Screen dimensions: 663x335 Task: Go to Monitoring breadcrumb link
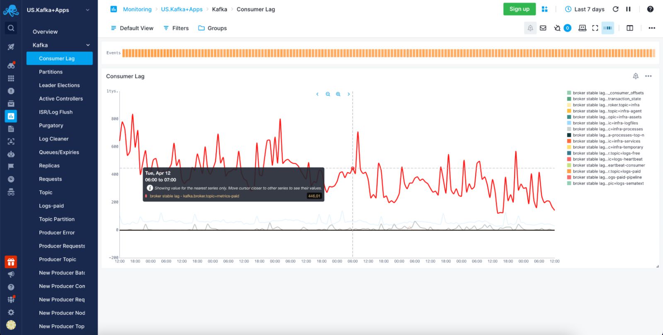(x=137, y=9)
